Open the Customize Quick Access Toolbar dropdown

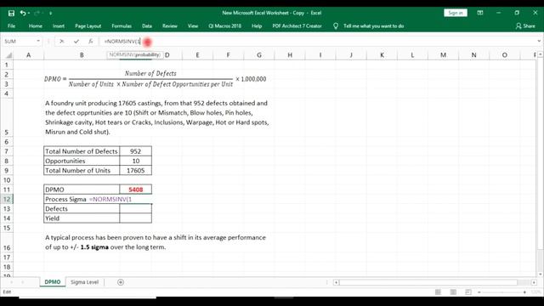pos(51,14)
